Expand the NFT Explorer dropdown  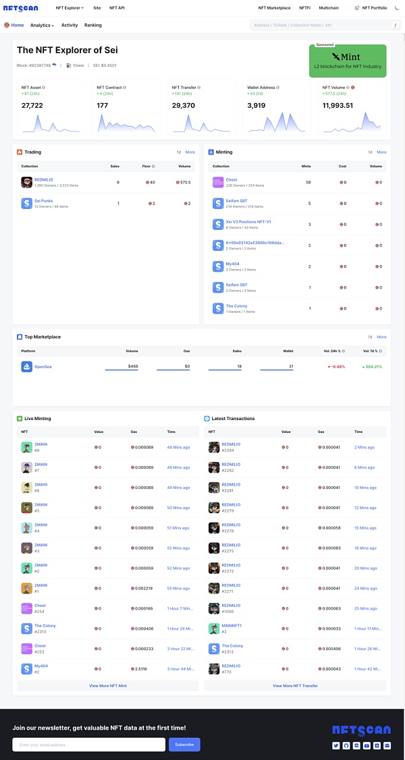[x=70, y=8]
